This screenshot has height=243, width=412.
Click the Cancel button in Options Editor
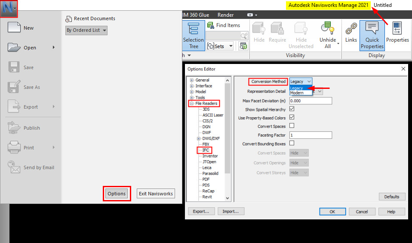[362, 212]
